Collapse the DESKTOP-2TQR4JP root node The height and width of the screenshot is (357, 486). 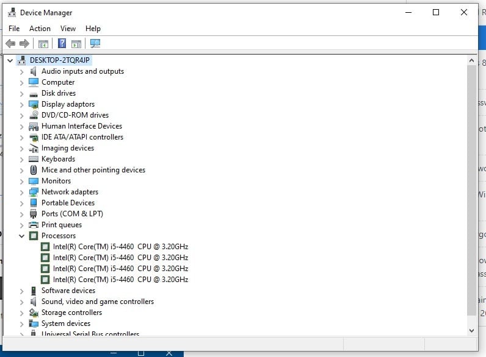(10, 60)
